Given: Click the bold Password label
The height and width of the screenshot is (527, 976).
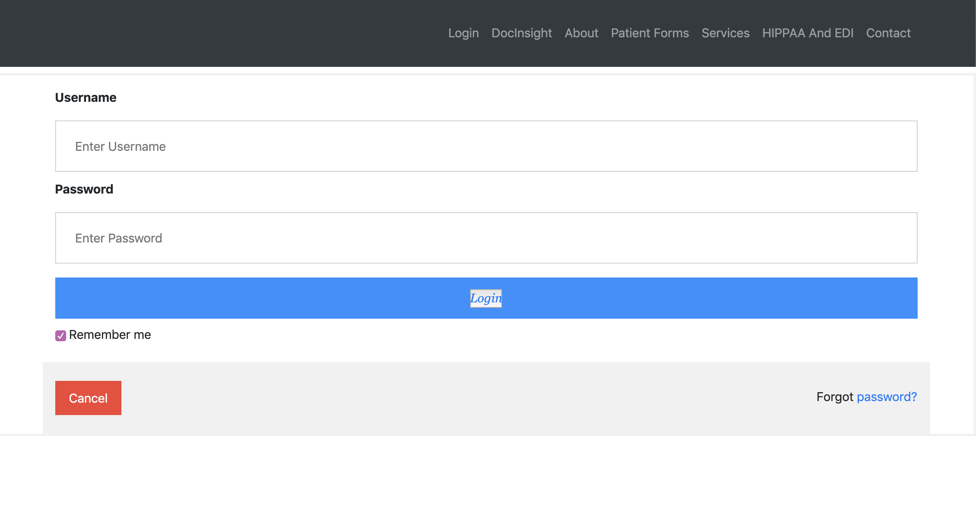Looking at the screenshot, I should pyautogui.click(x=84, y=189).
